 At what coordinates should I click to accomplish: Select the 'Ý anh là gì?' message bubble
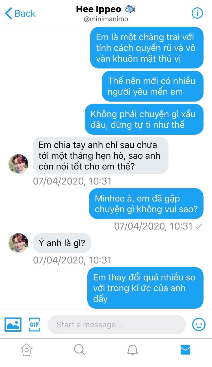click(x=62, y=243)
